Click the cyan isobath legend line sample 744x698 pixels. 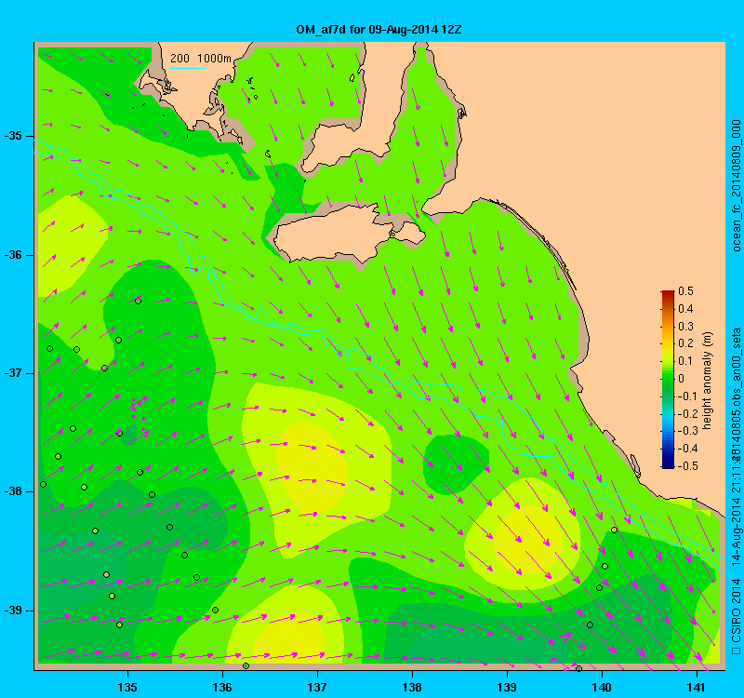click(x=188, y=68)
